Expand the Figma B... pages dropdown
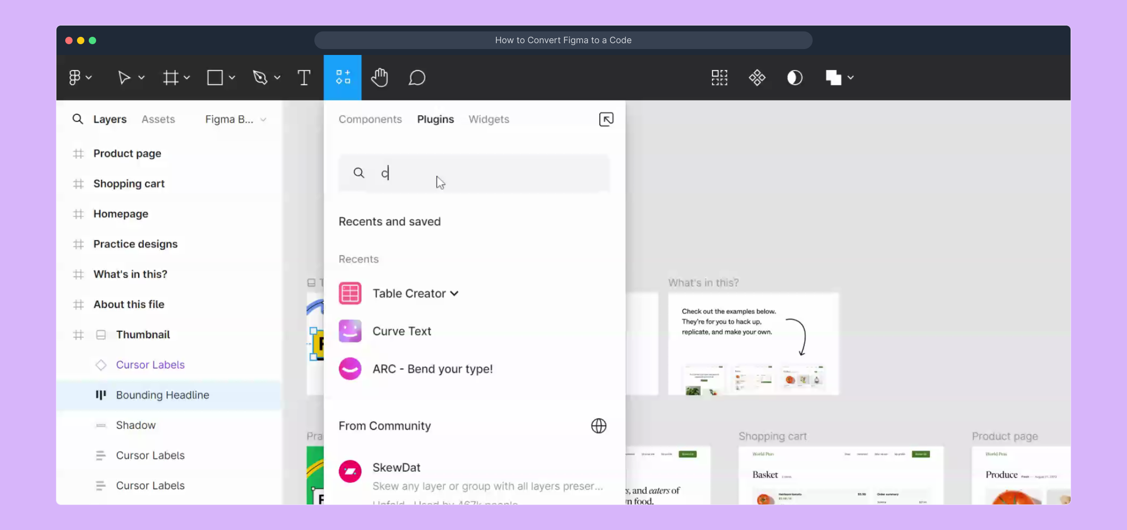The width and height of the screenshot is (1127, 530). [263, 120]
